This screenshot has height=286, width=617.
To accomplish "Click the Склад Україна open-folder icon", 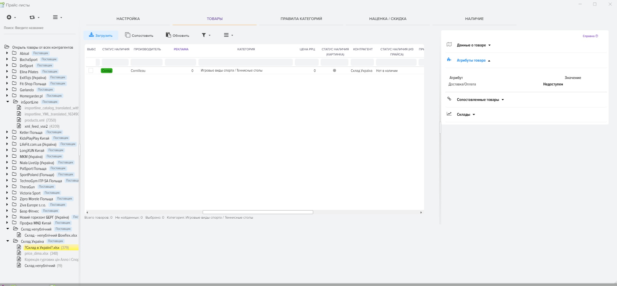I will (x=16, y=241).
